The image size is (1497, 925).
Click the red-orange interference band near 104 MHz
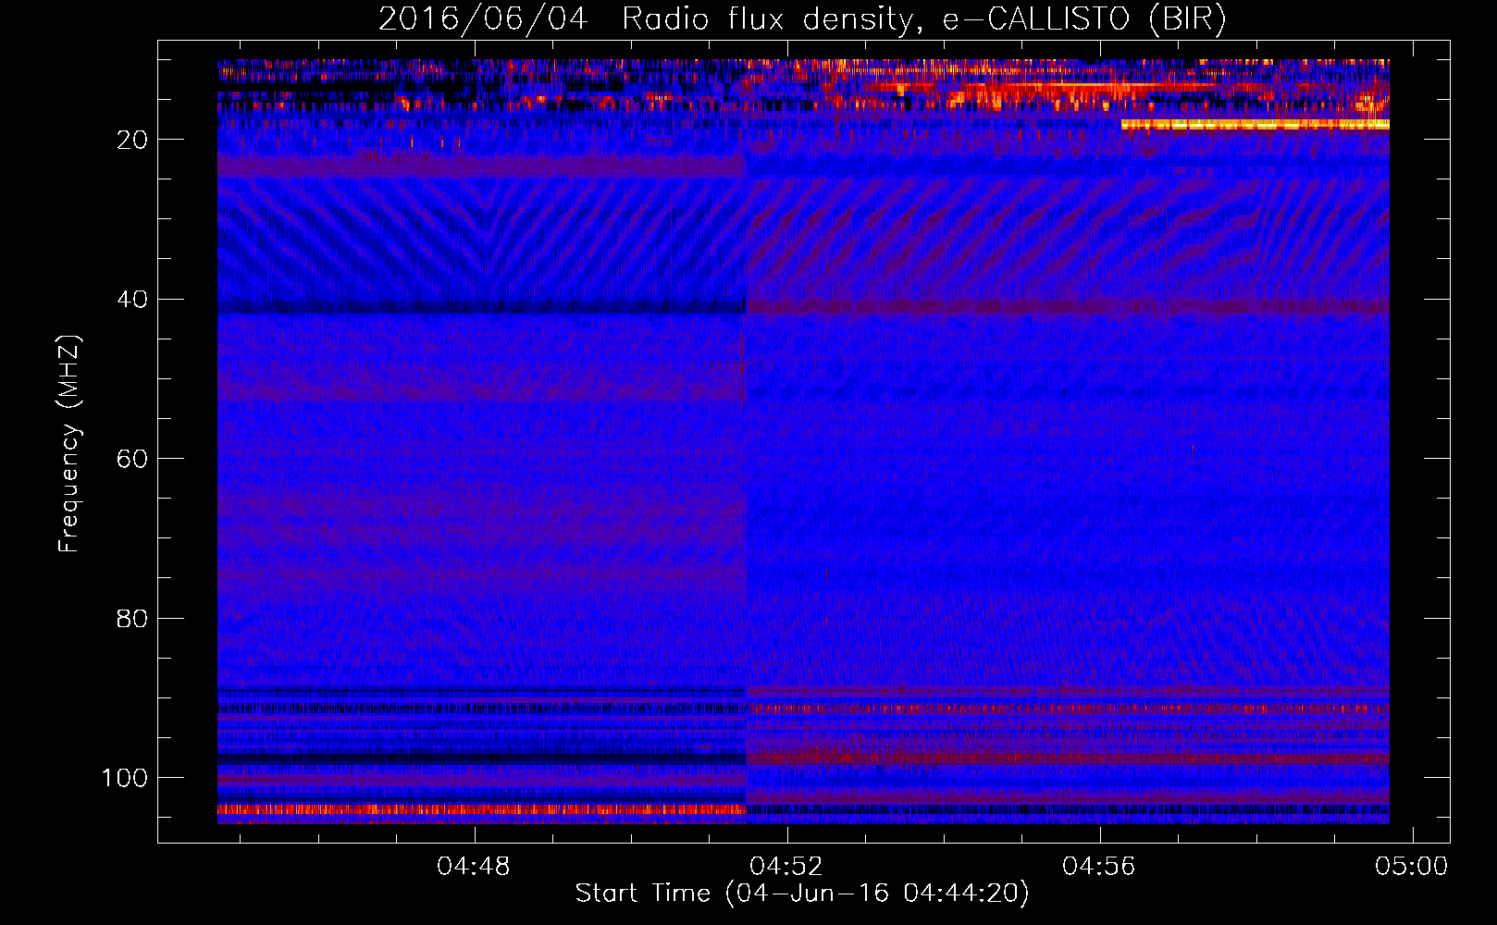482,809
